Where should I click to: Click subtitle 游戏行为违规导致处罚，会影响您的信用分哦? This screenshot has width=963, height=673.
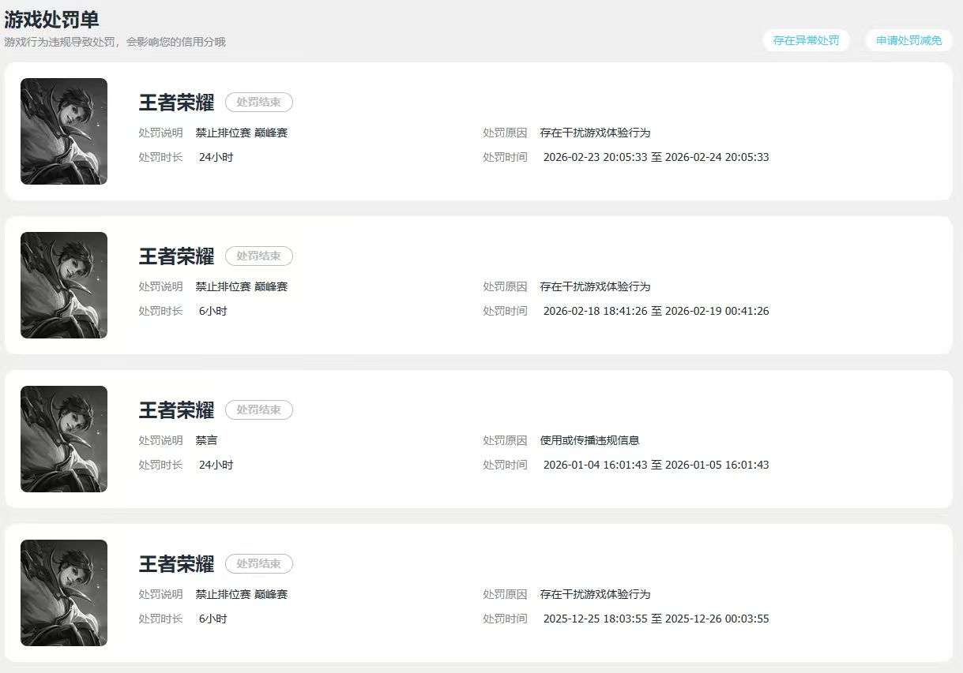pos(115,42)
